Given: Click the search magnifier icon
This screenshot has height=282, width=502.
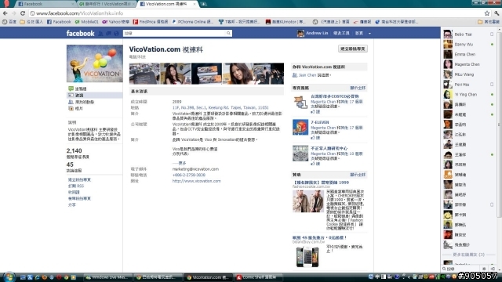Looking at the screenshot, I should pos(228,33).
